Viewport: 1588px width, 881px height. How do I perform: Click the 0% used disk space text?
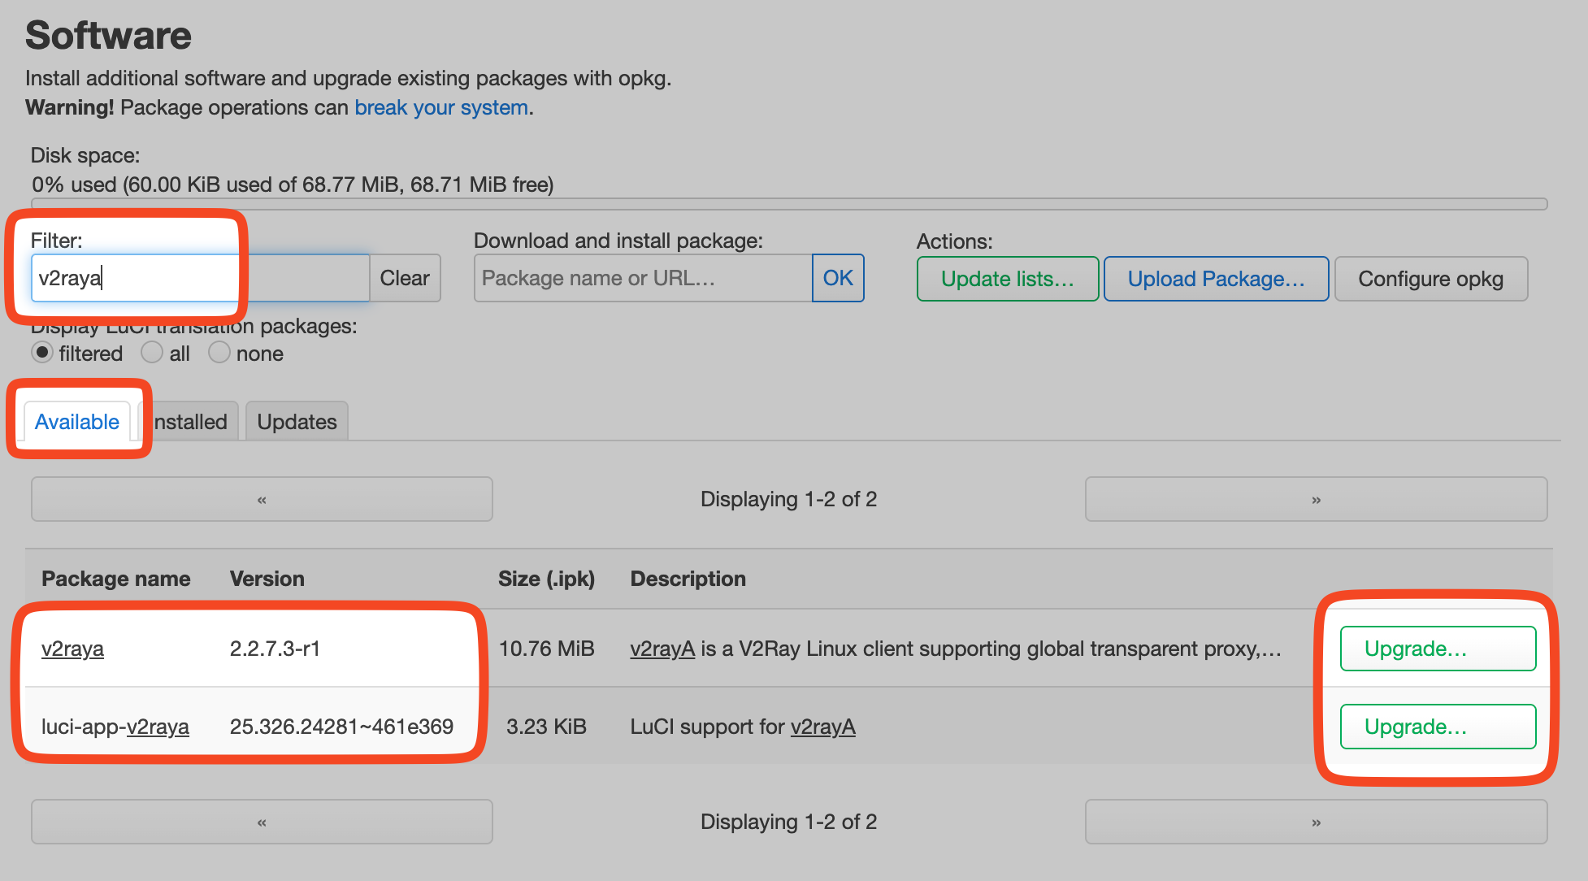tap(293, 184)
